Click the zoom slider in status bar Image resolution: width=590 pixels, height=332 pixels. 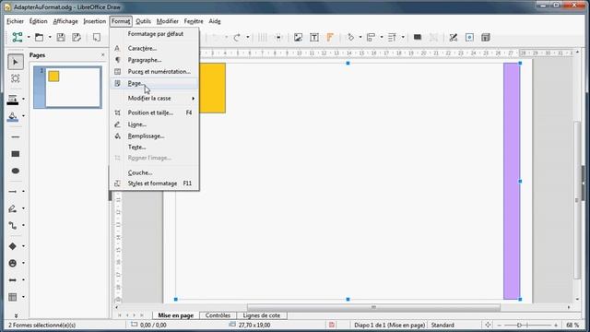pos(527,325)
